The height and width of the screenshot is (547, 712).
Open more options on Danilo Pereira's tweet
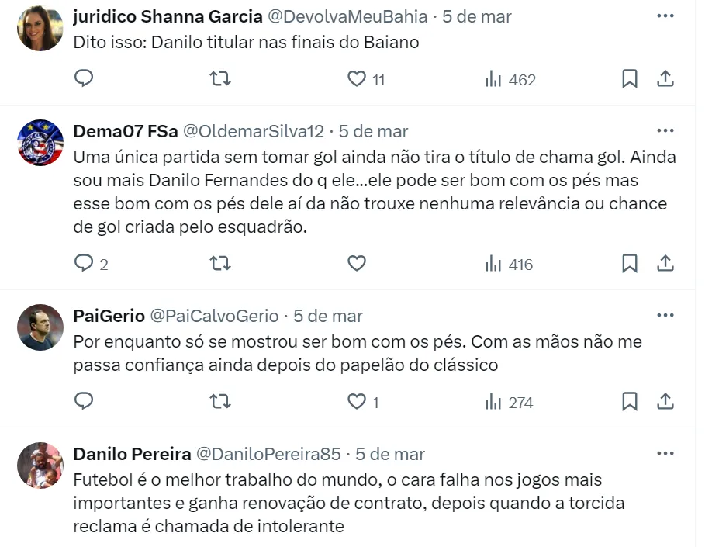click(x=665, y=453)
